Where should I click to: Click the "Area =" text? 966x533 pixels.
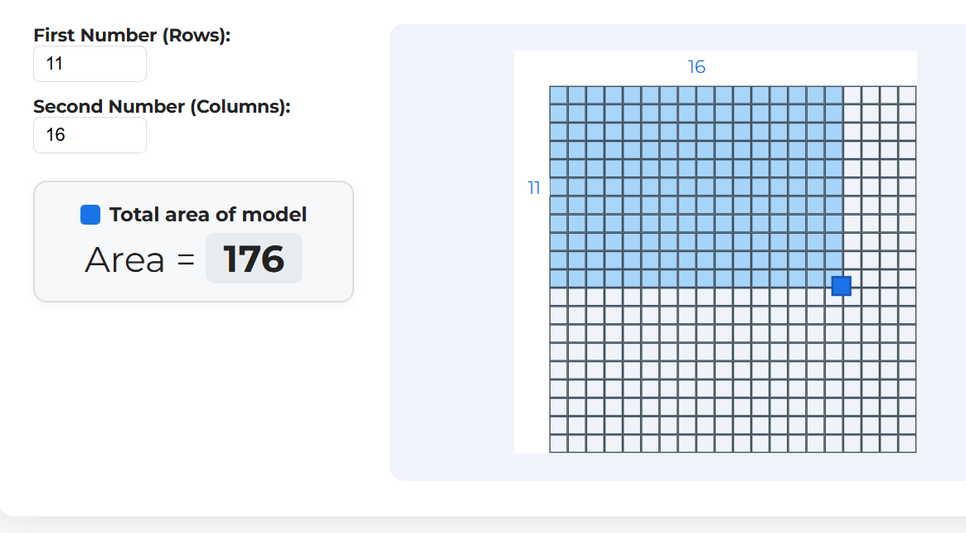(139, 260)
